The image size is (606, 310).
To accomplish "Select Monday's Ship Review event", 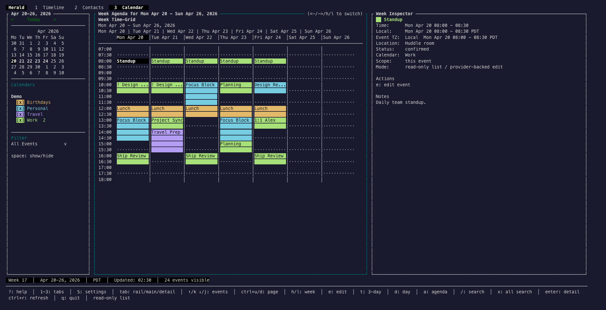I will (133, 159).
